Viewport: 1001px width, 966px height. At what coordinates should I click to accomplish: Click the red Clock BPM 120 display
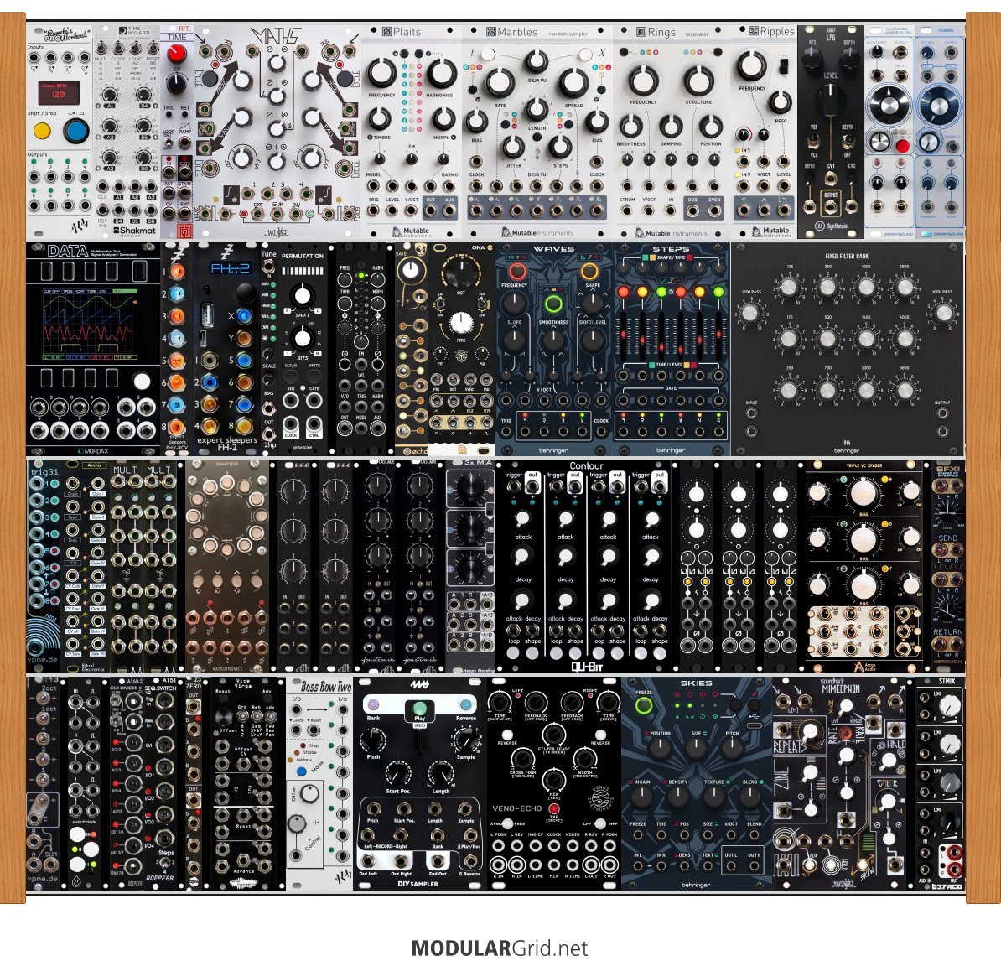point(59,93)
